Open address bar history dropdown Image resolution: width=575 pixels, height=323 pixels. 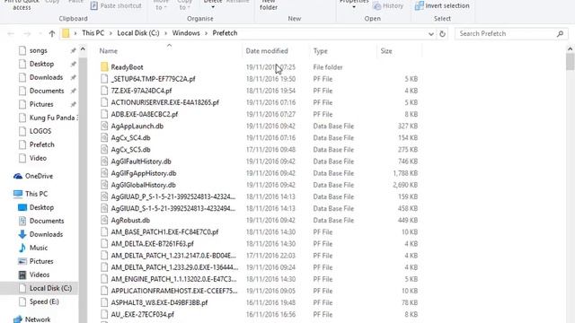(431, 34)
